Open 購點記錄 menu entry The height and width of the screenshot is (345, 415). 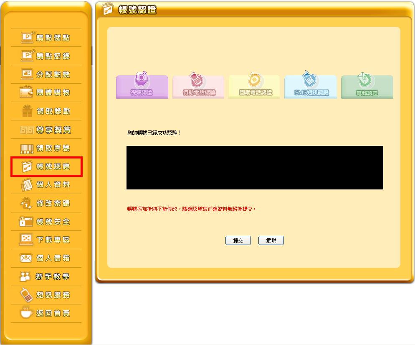pos(53,56)
